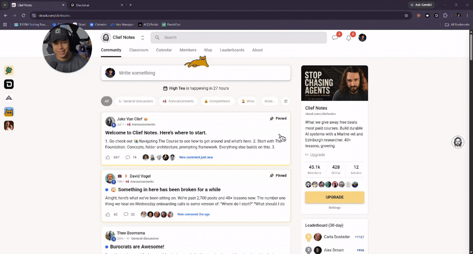Click the floating bearded-face help icon
473x254 pixels.
coord(458,142)
